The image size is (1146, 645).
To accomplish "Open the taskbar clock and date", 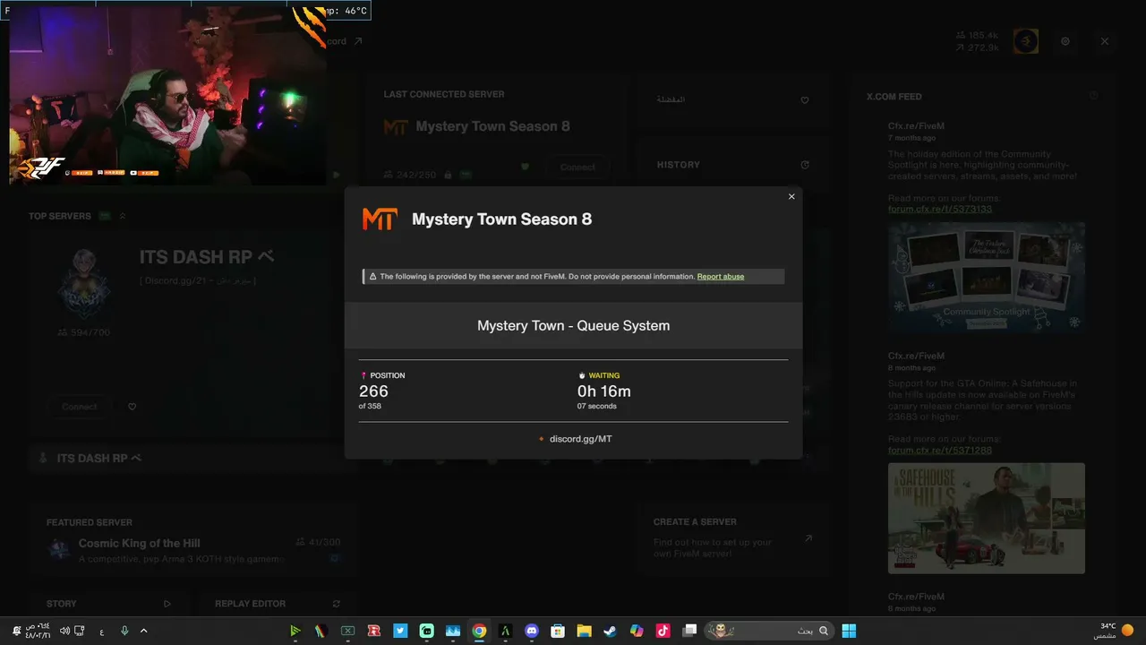I will (37, 631).
